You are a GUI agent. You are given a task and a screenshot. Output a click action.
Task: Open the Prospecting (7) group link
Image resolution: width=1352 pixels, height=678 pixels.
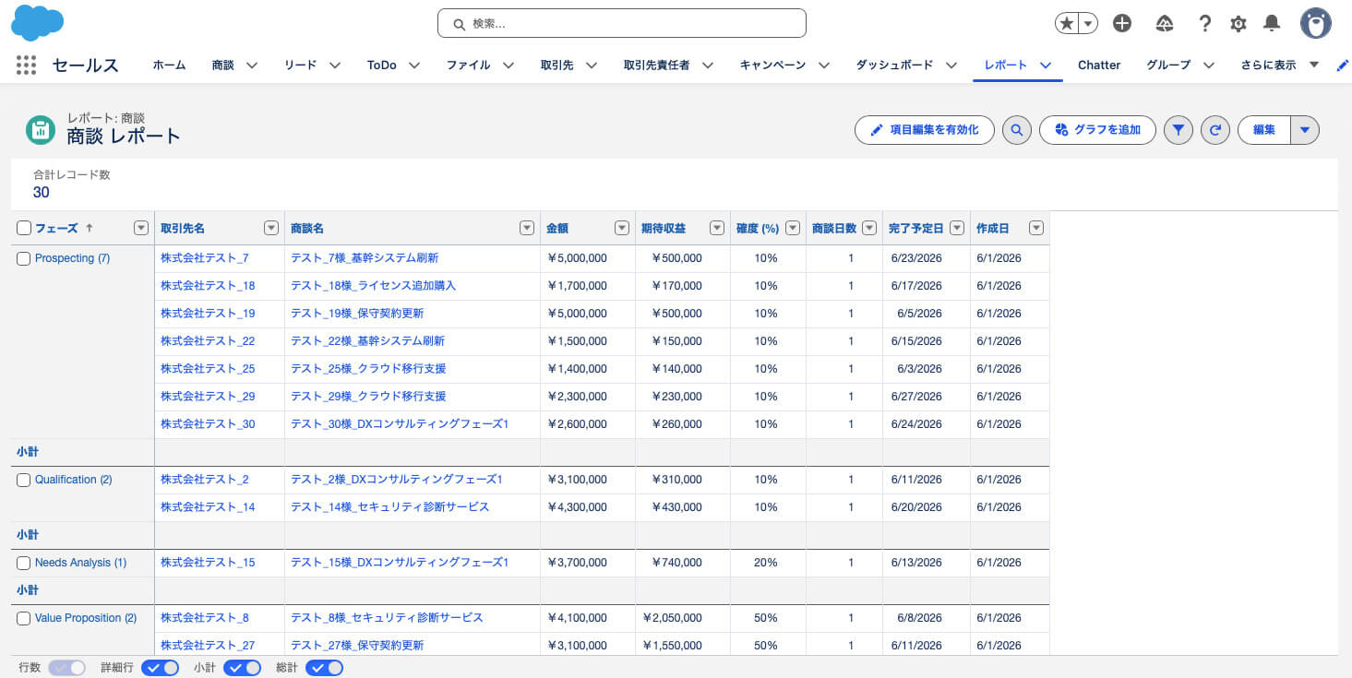72,258
